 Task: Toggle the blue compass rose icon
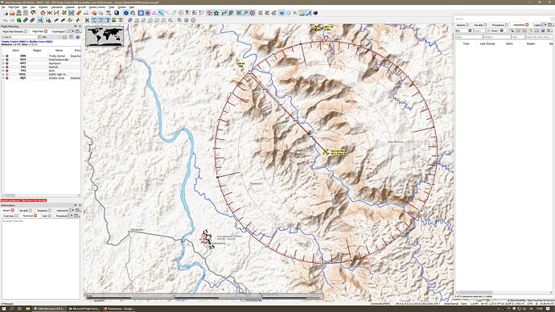pyautogui.click(x=126, y=13)
